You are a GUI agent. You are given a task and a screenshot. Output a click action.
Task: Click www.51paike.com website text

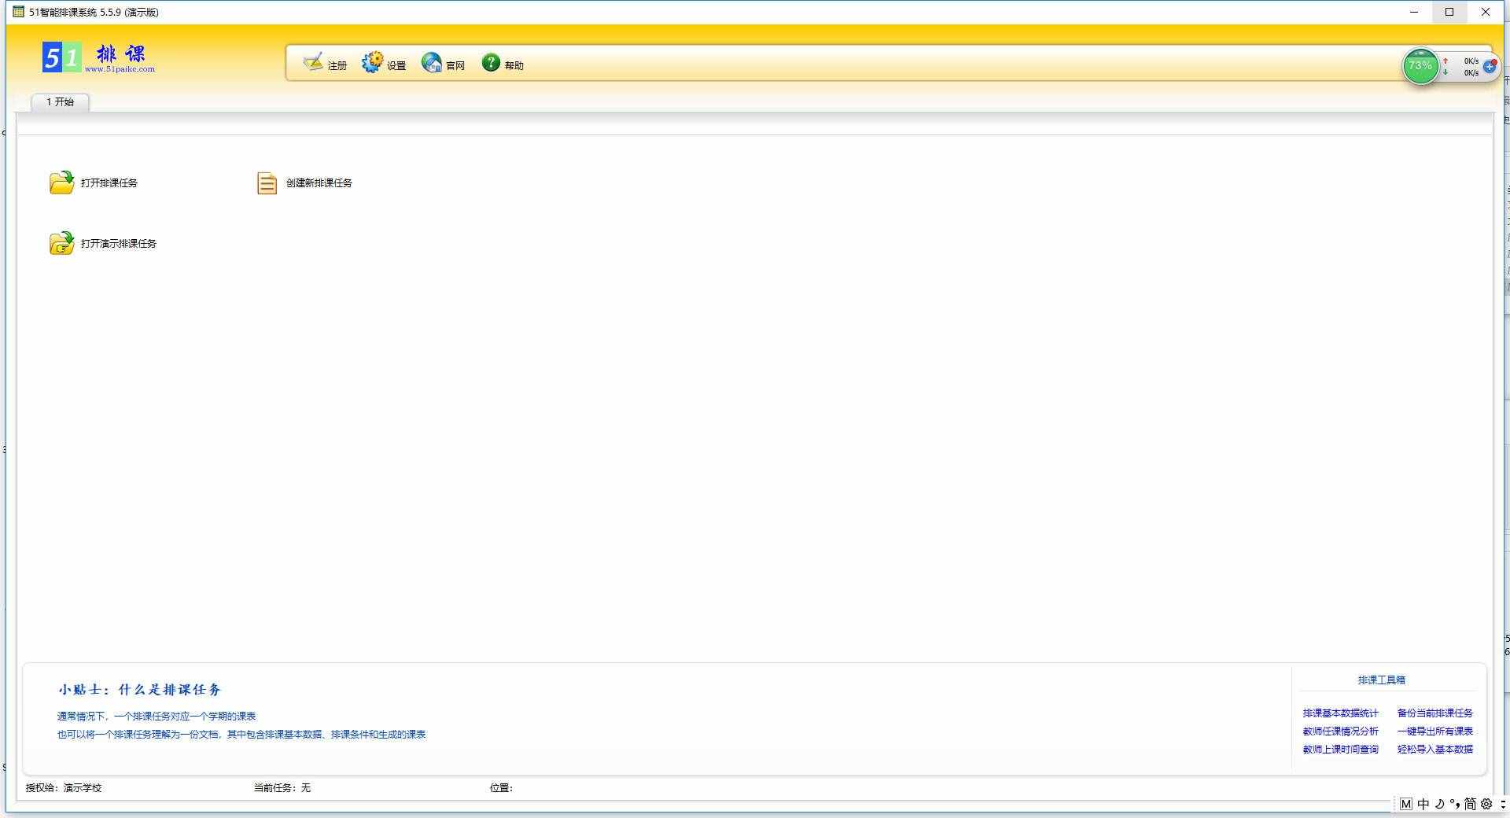click(120, 69)
